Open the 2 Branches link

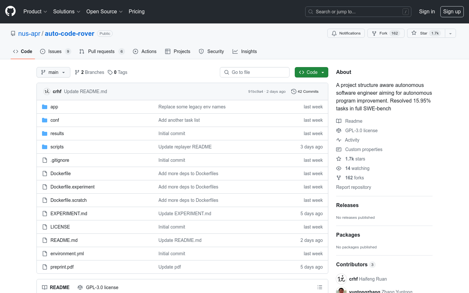coord(90,72)
